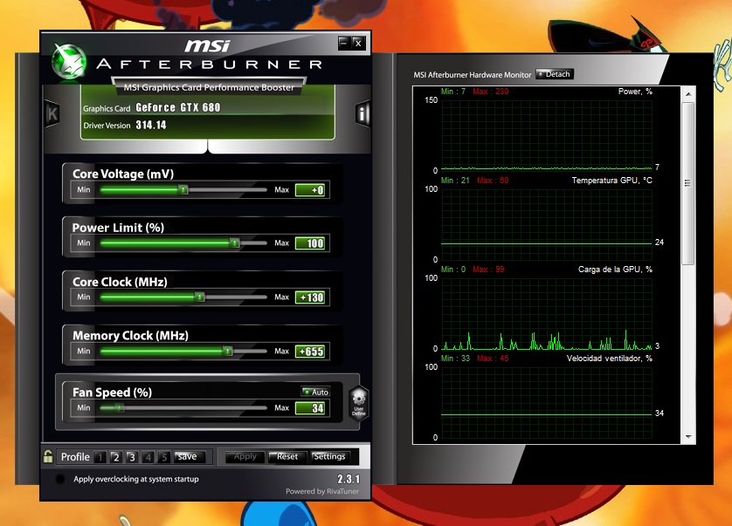Click the monitor scrollbar down arrow
This screenshot has width=732, height=526.
pyautogui.click(x=688, y=437)
